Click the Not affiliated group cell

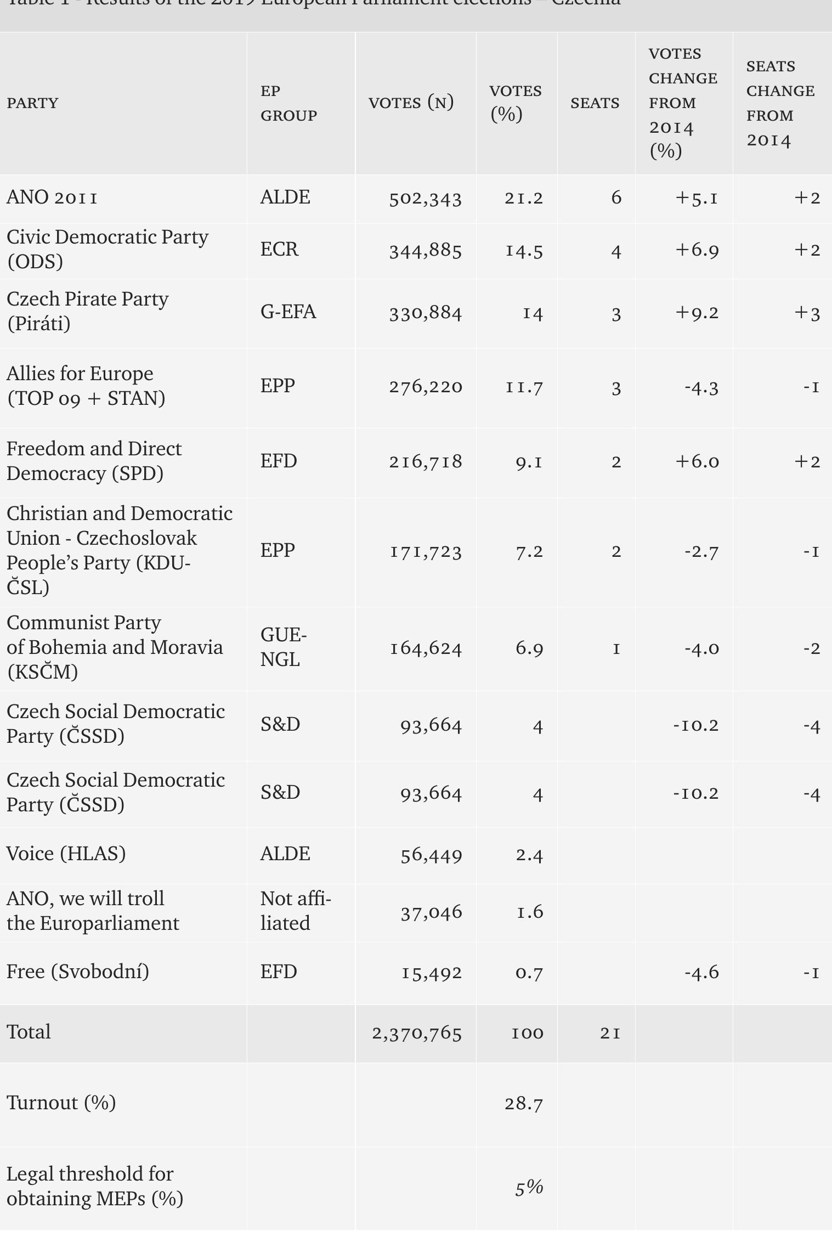click(296, 911)
